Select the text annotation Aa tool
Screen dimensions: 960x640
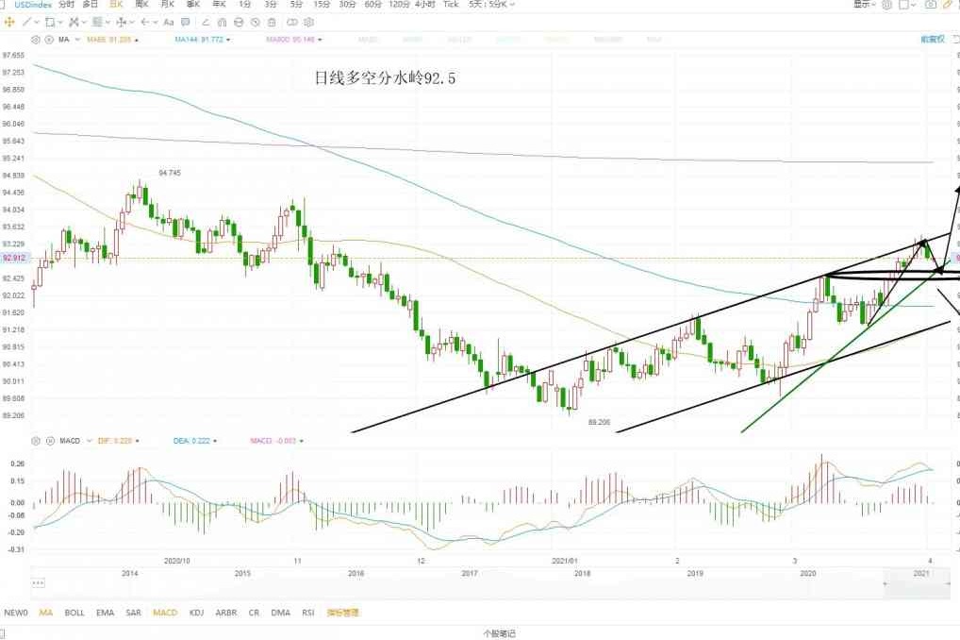[x=168, y=21]
